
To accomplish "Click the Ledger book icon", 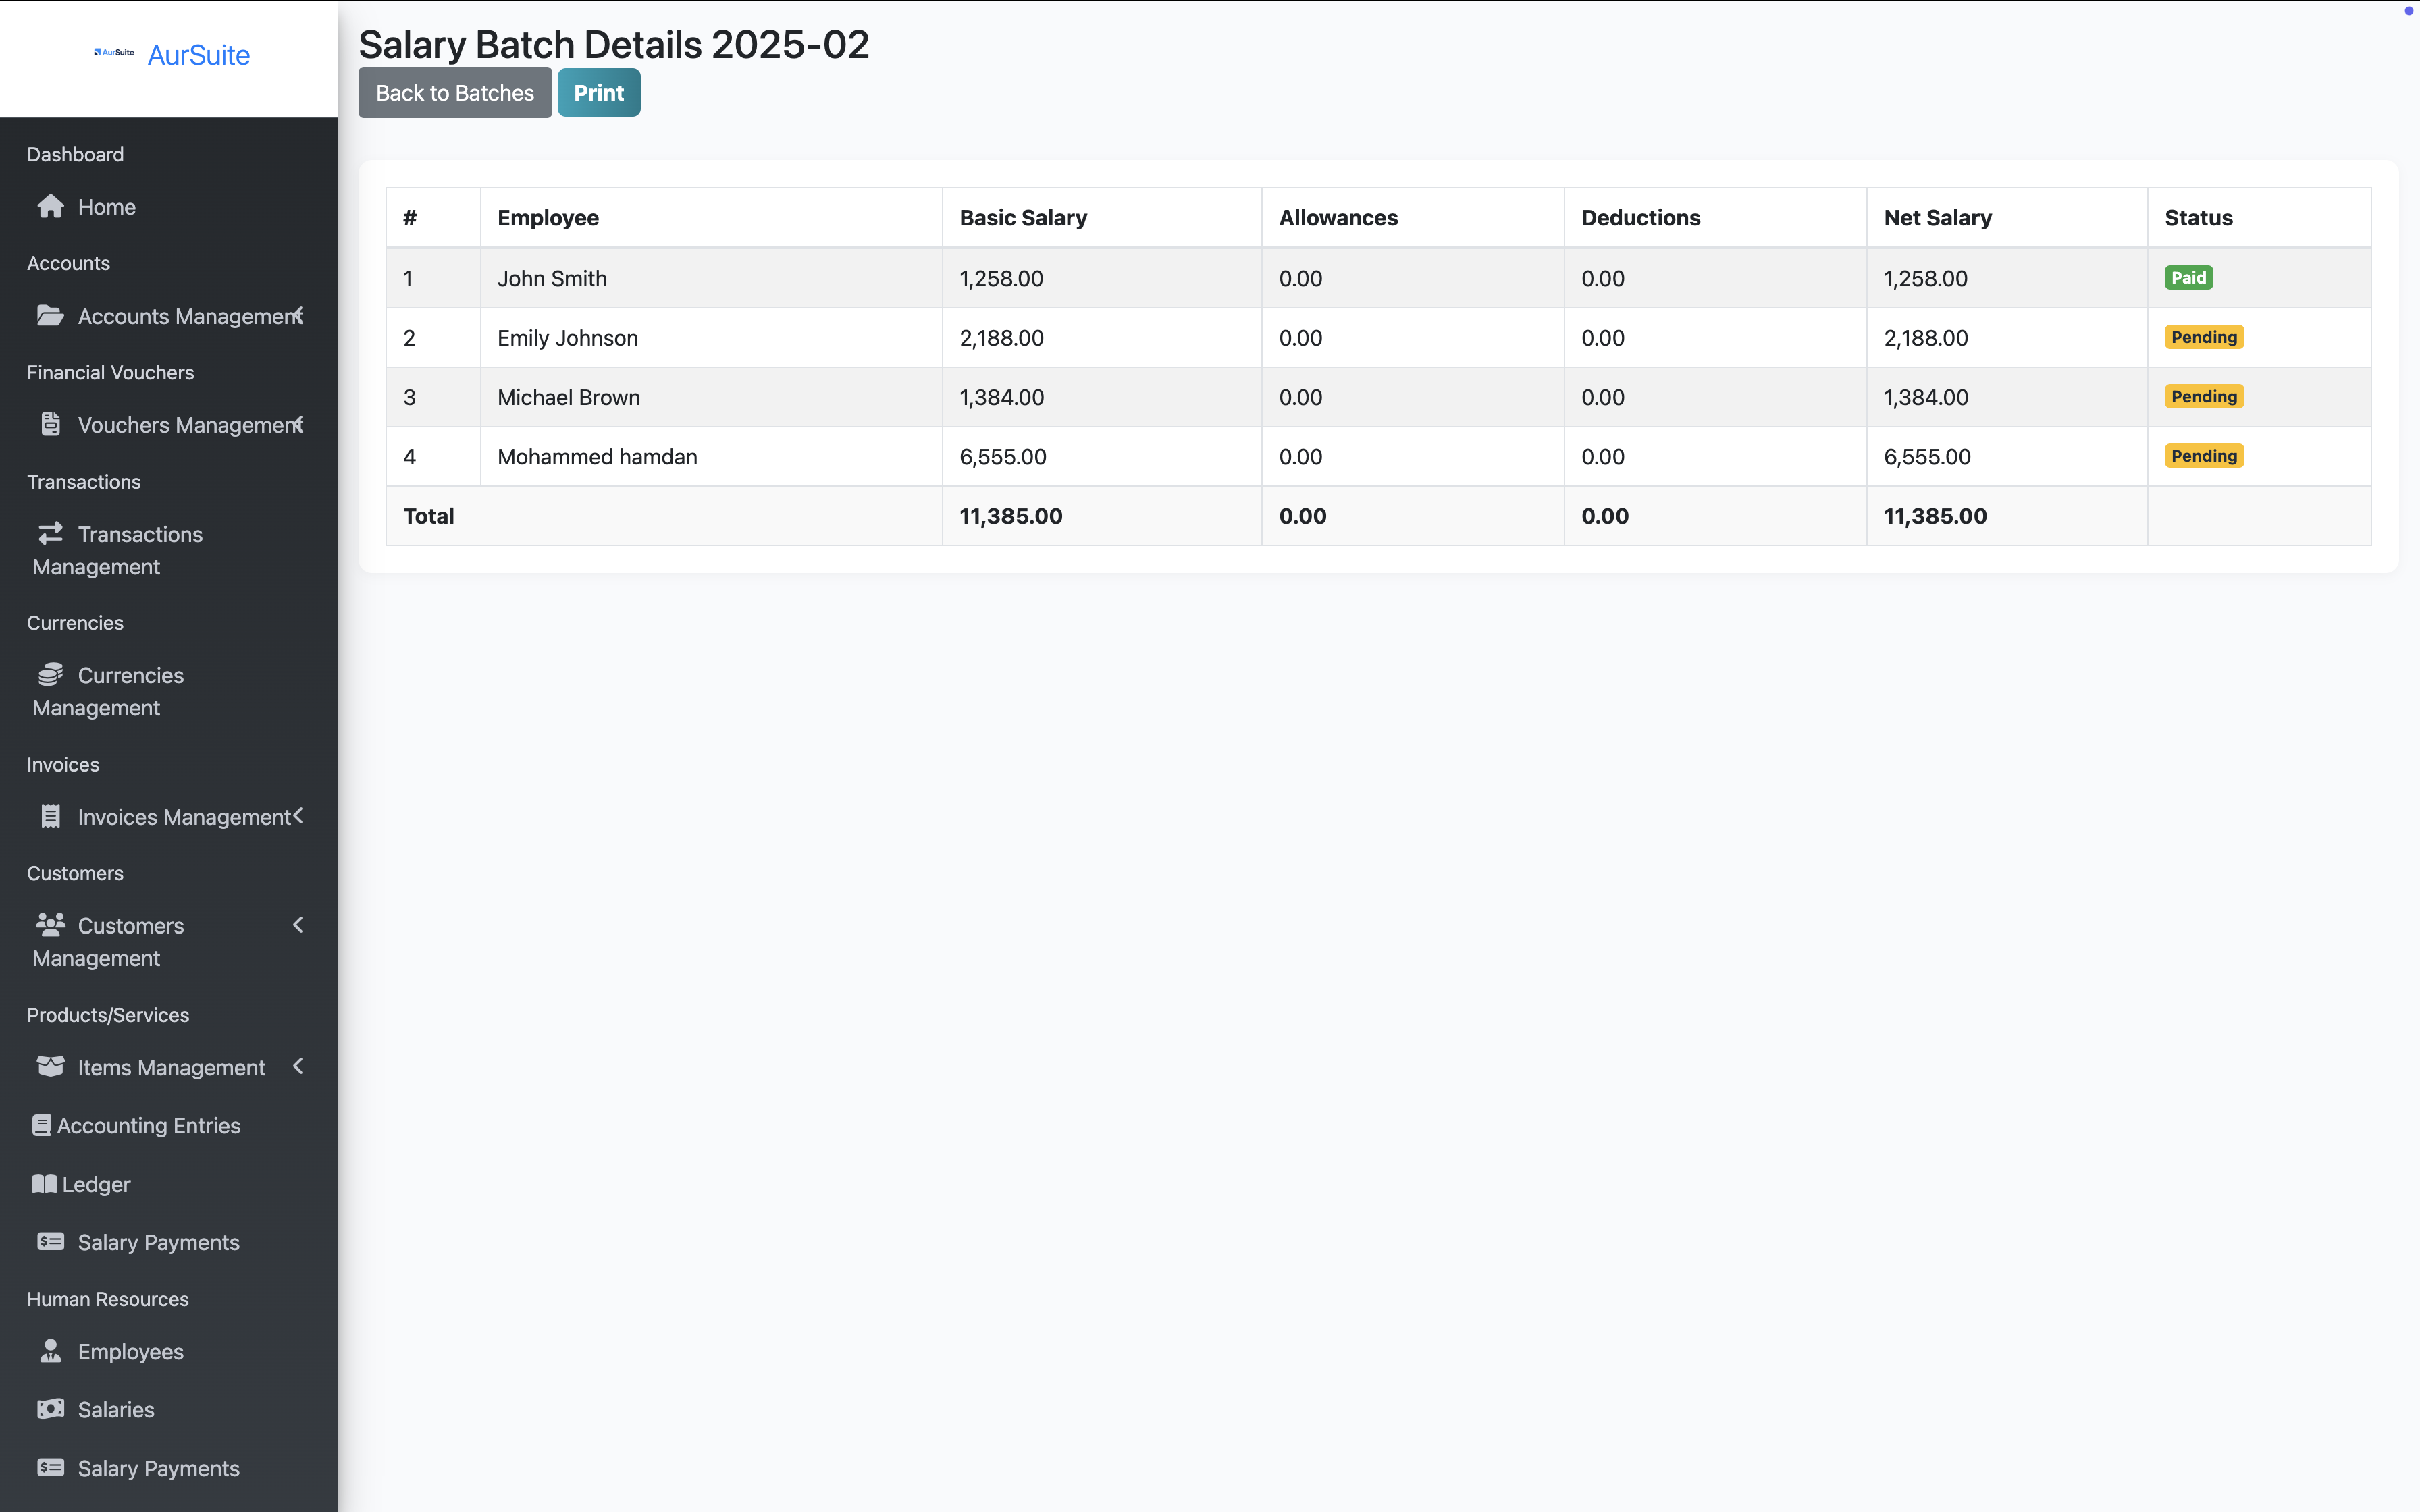I will click(44, 1184).
